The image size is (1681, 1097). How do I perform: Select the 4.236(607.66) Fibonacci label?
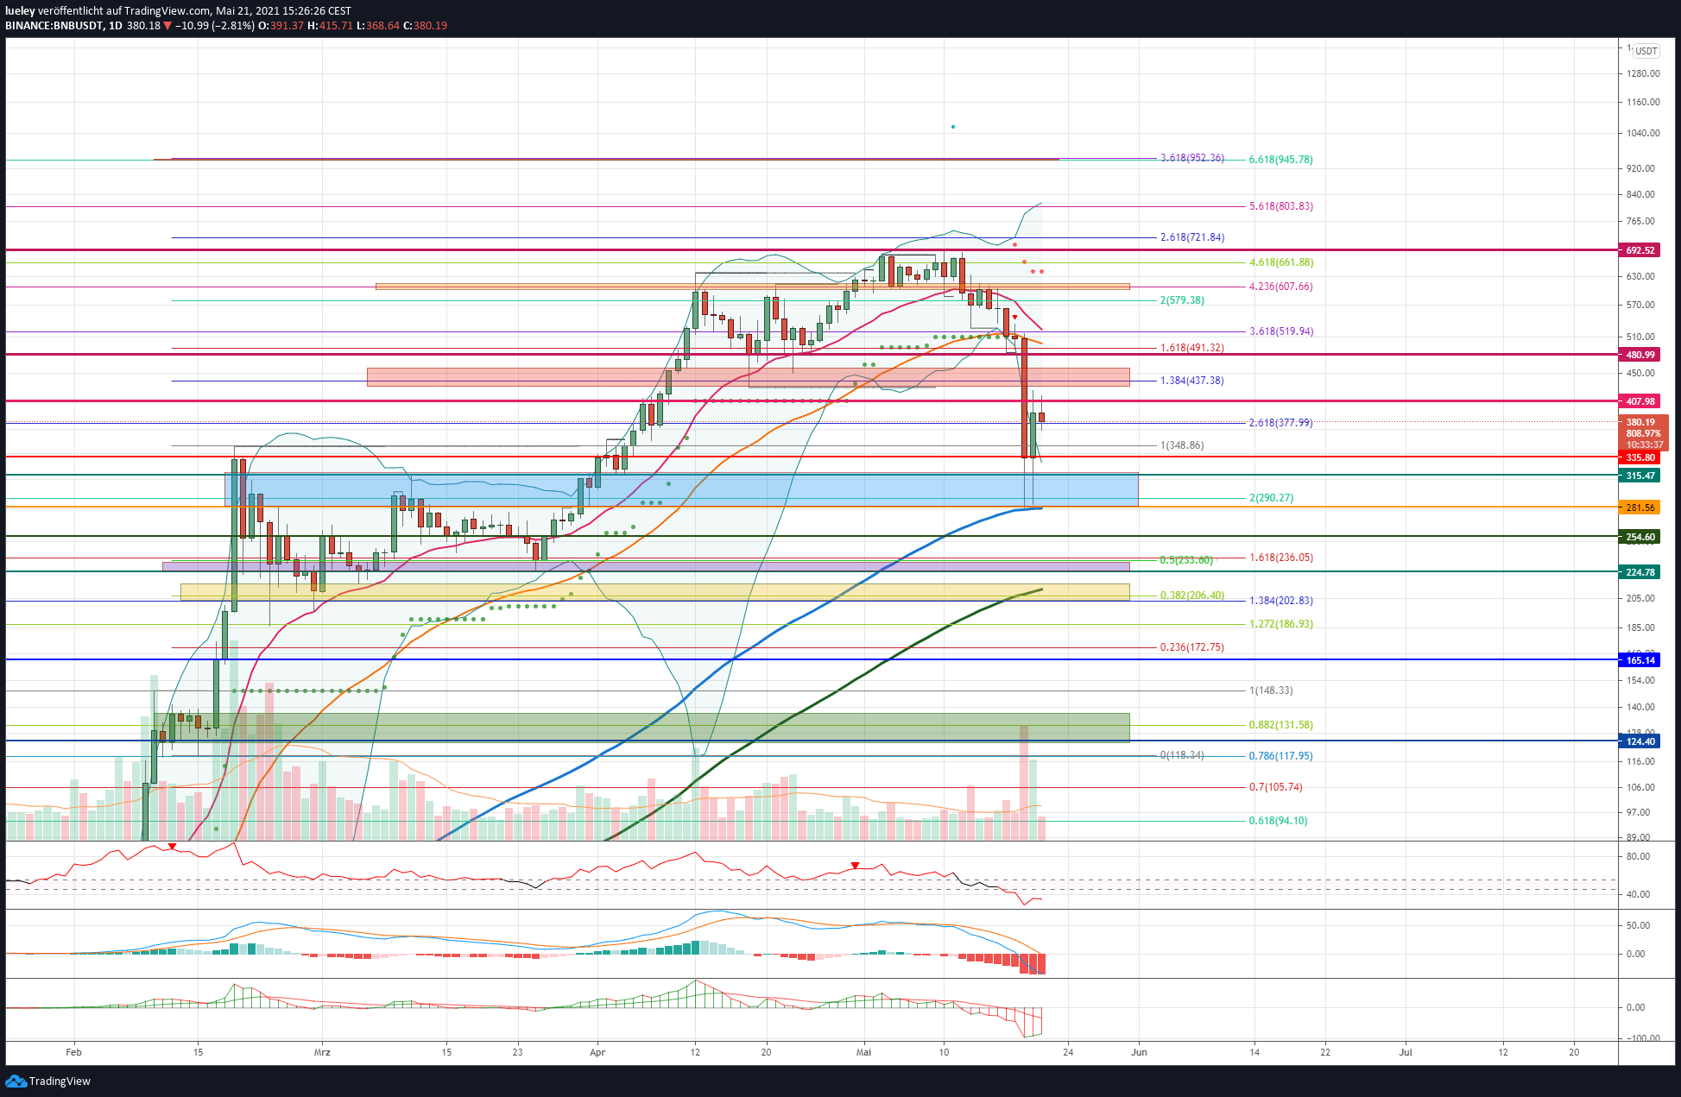tap(1280, 287)
